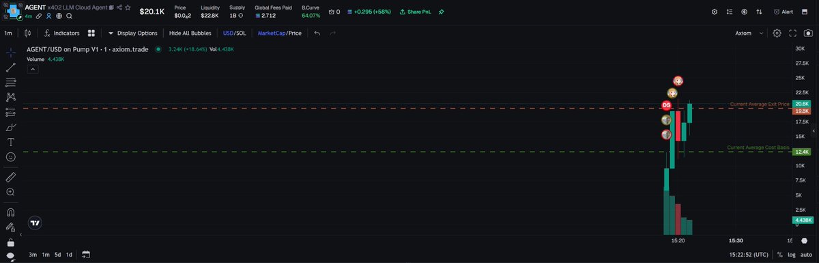Click the share icon beside token name
819x263 pixels.
click(119, 8)
